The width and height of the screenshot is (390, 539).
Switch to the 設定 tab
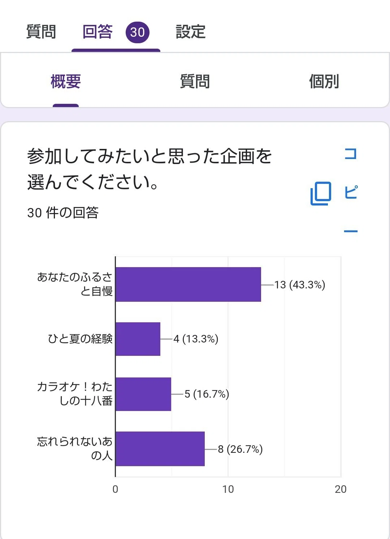[191, 32]
